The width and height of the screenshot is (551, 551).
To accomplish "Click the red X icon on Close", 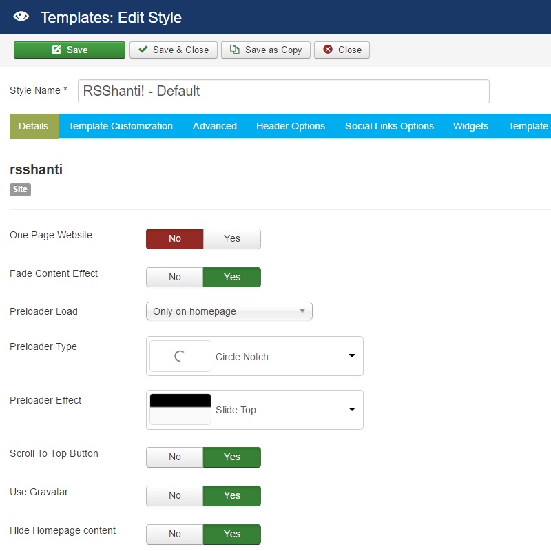I will (x=328, y=49).
